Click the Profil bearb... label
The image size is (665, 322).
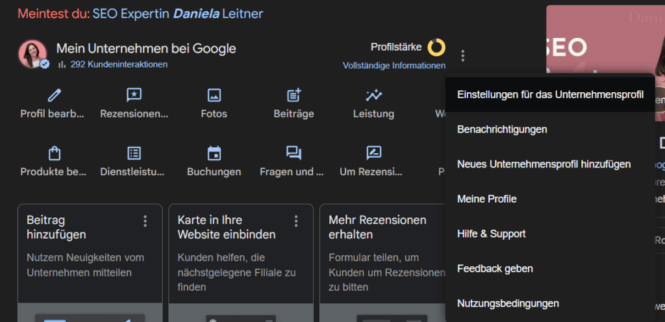point(53,114)
